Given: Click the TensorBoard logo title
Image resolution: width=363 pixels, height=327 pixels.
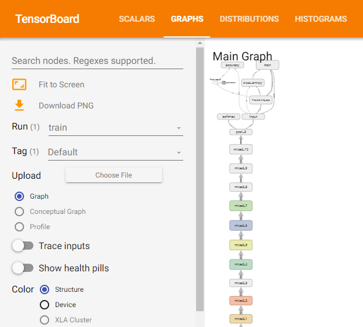Looking at the screenshot, I should (x=47, y=19).
